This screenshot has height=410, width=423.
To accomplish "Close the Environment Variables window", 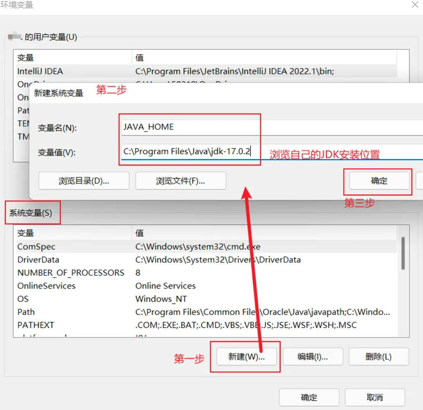I will [414, 5].
